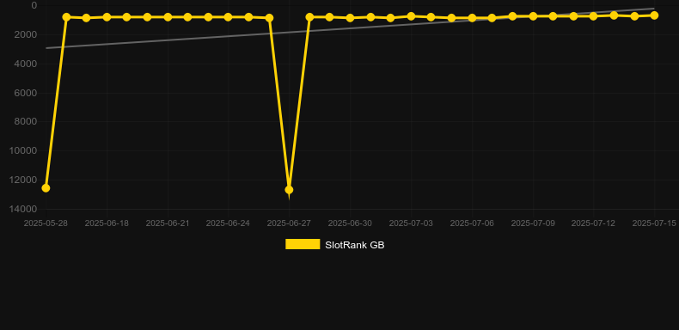Click the data point for 2025-06-18
Screen dimensions: 679x330
(107, 17)
